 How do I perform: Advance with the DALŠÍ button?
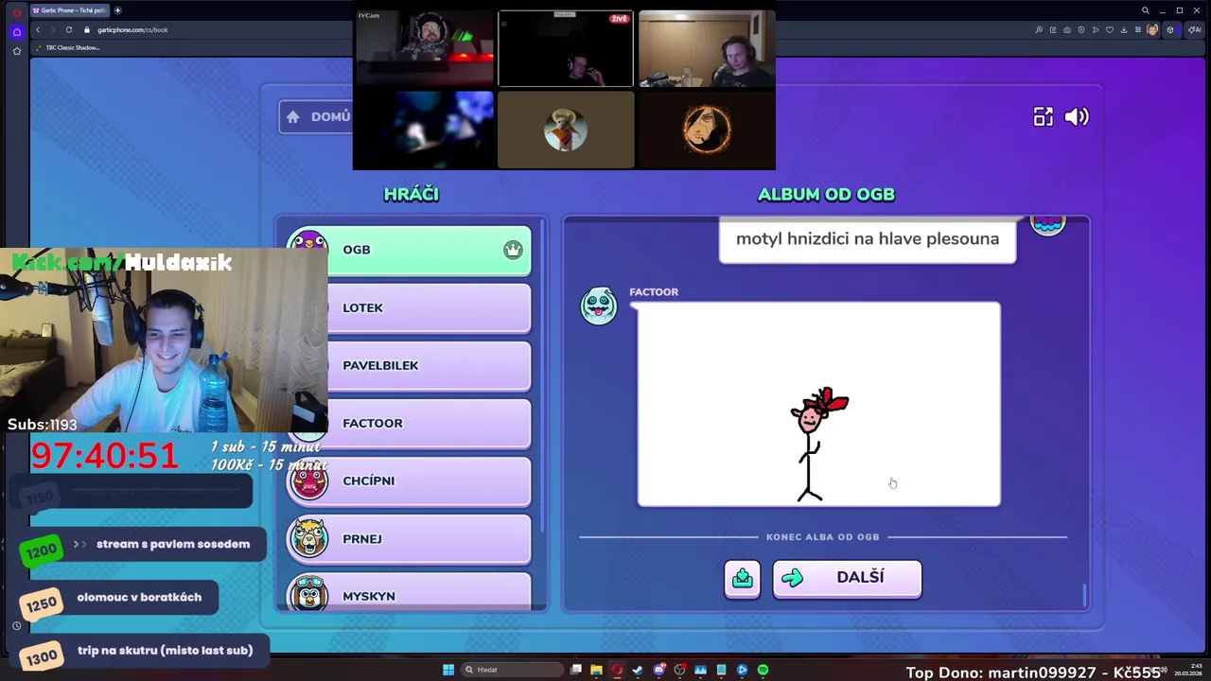pyautogui.click(x=847, y=578)
